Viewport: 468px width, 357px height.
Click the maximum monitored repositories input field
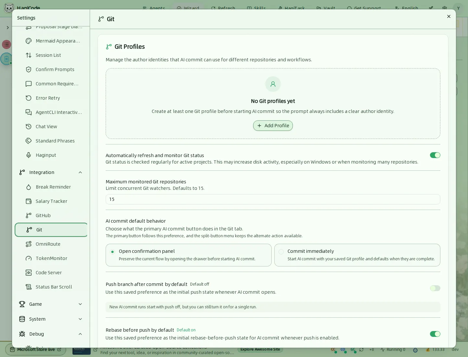[x=273, y=199]
